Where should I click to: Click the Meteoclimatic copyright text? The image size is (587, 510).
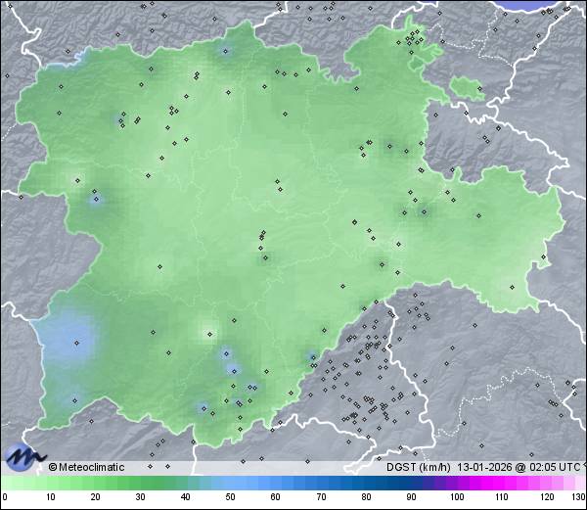point(87,467)
